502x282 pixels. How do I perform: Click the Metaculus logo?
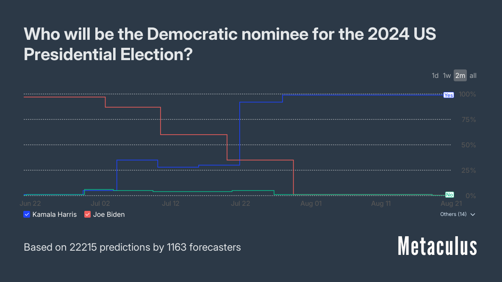click(437, 246)
